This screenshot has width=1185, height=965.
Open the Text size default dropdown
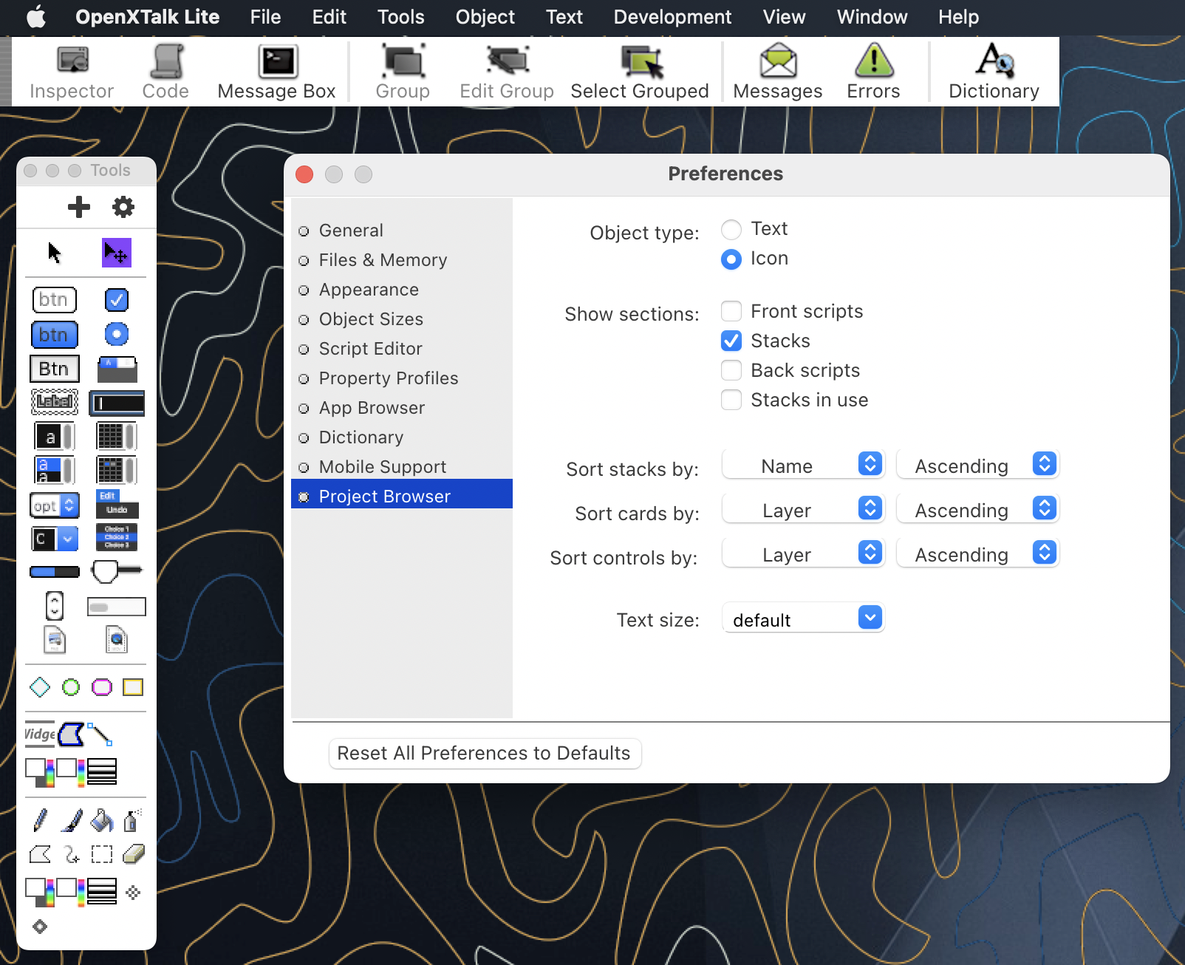click(803, 618)
